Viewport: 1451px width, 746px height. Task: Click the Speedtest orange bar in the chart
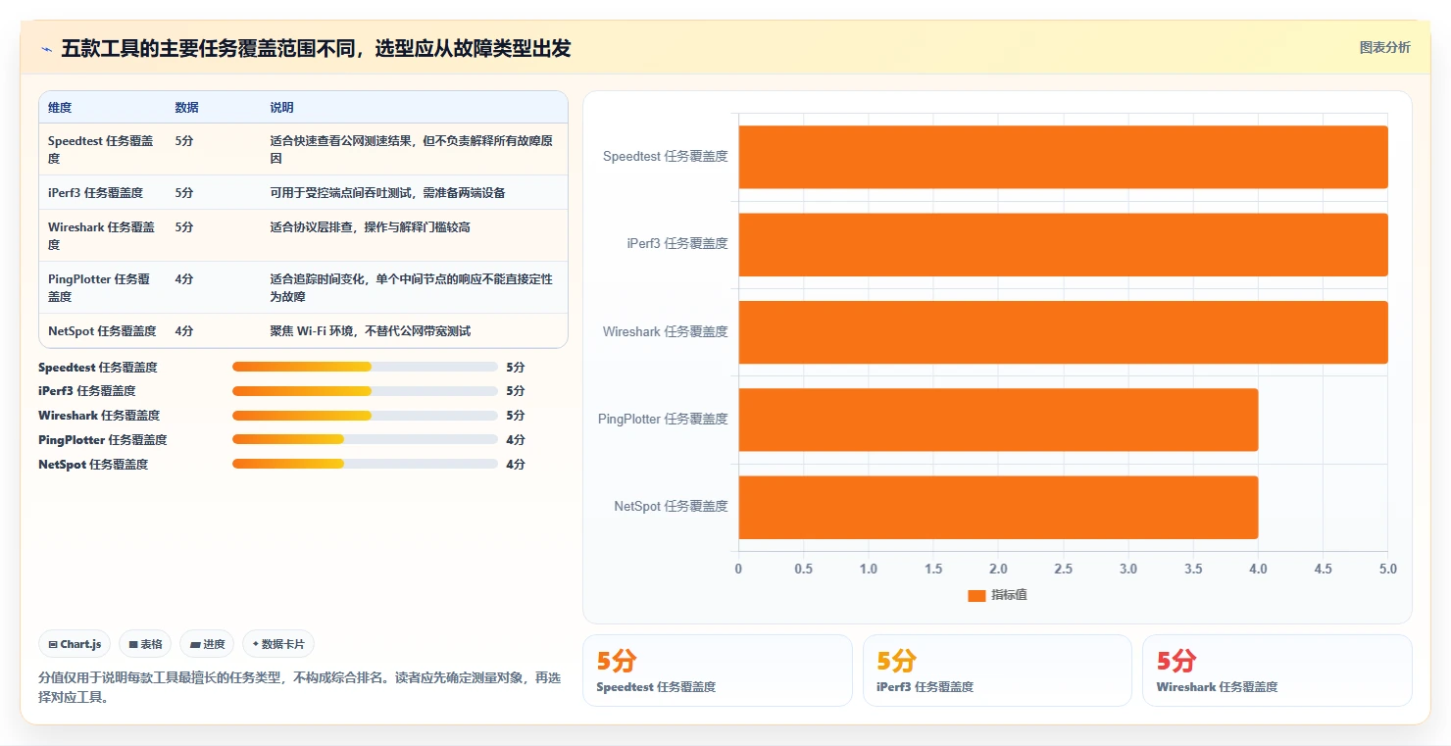click(1063, 157)
